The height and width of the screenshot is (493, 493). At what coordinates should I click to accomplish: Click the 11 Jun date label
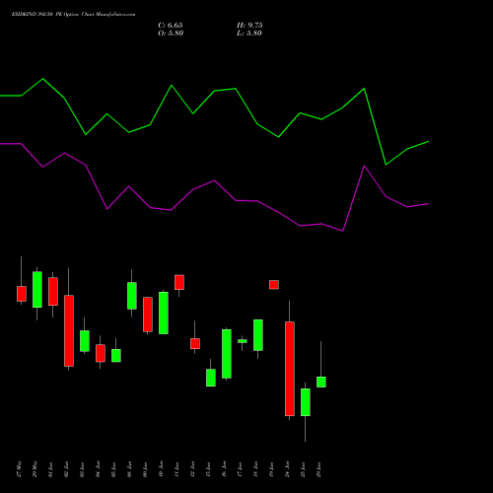pos(176,469)
